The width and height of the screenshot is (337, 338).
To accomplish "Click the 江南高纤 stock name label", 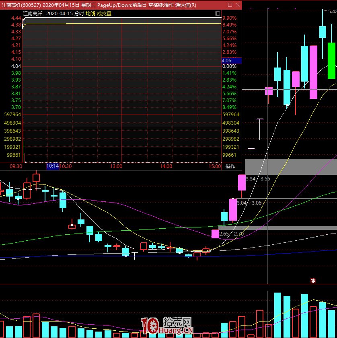I will [33, 14].
